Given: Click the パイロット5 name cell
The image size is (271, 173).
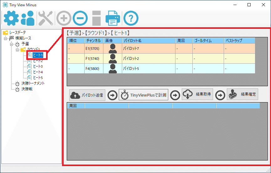Looking at the screenshot, I should 149,69.
